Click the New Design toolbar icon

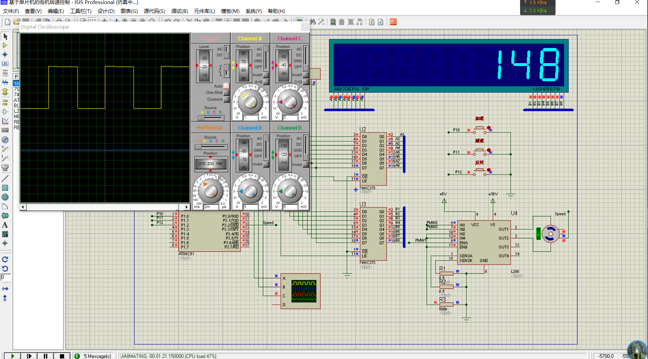(x=7, y=22)
